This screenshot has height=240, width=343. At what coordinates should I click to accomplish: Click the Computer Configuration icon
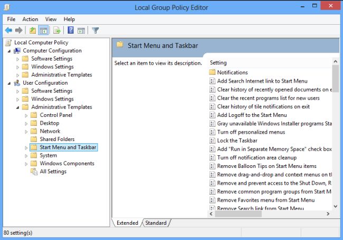[17, 51]
